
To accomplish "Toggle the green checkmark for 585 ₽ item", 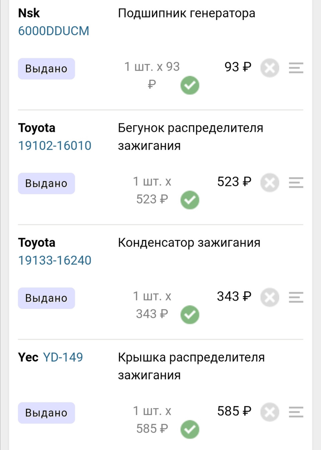I will (190, 429).
